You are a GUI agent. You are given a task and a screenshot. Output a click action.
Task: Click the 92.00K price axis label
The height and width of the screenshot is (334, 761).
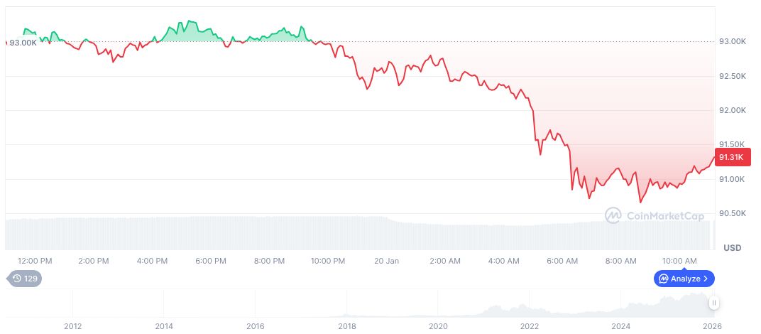coord(732,110)
